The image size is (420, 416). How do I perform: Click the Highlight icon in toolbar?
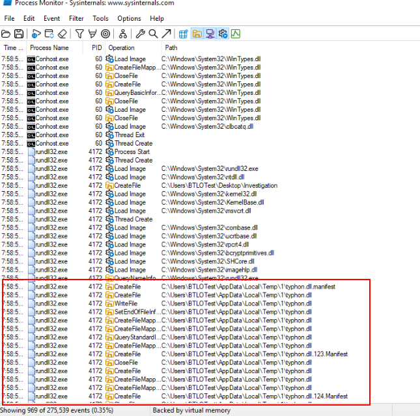coord(92,34)
